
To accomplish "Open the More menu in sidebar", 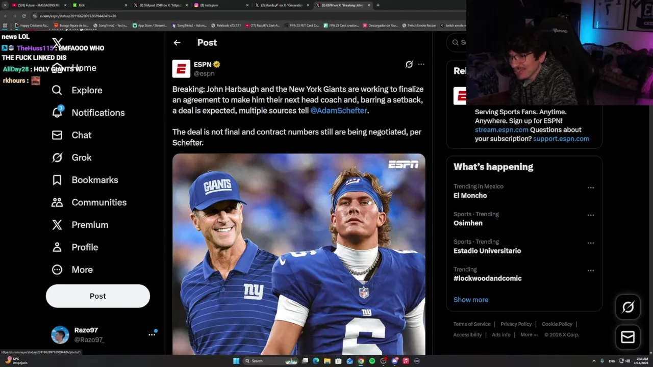I will (x=72, y=270).
